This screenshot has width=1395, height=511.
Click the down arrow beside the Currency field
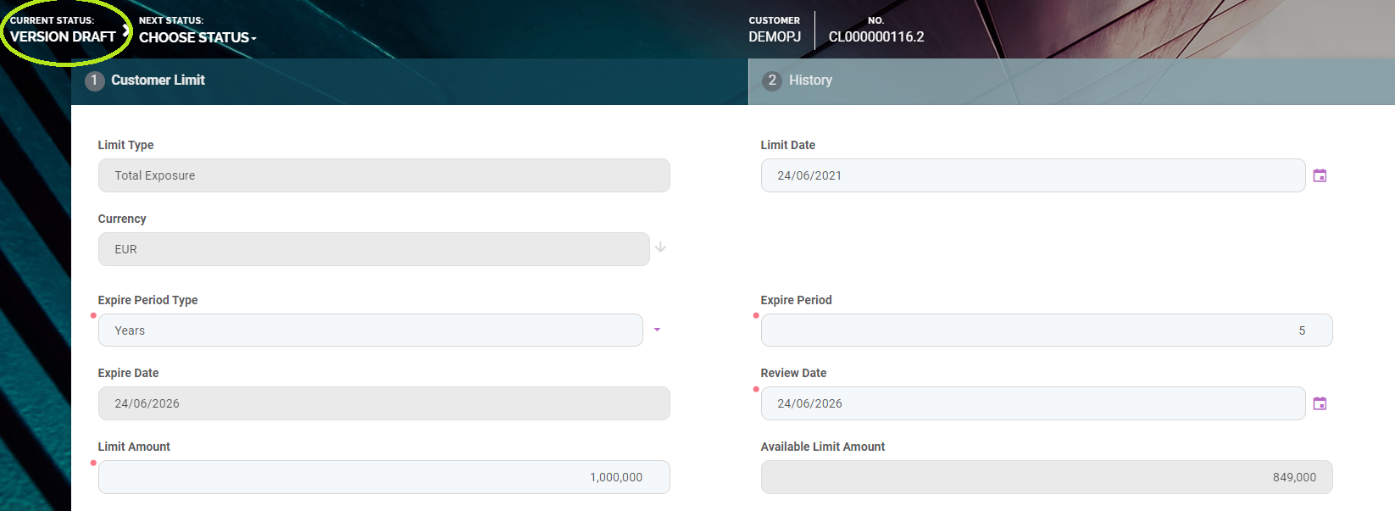tap(660, 247)
